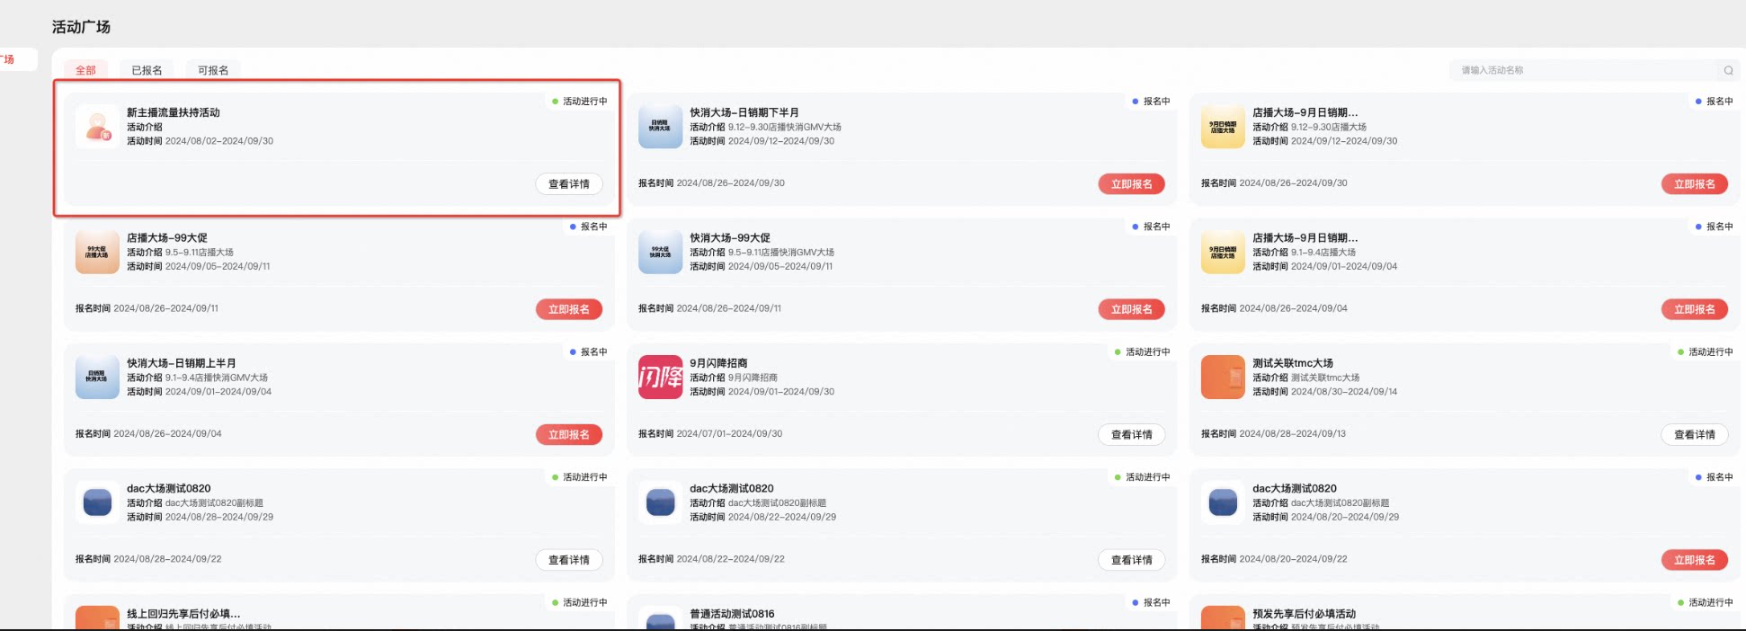The image size is (1746, 631).
Task: Click the 快消大场-99大促 title
Action: [x=730, y=238]
